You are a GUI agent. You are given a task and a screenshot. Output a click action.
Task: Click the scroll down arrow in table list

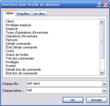[102, 73]
